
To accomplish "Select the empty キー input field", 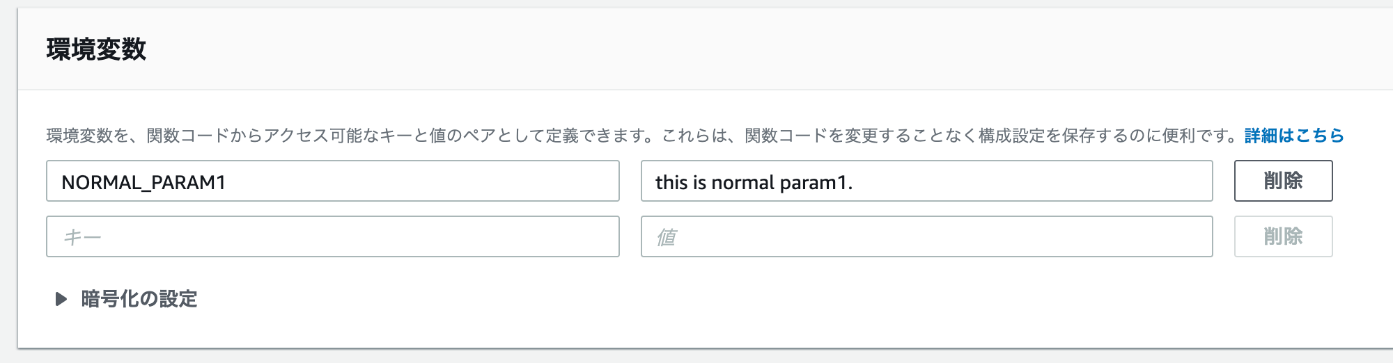I will tap(332, 236).
